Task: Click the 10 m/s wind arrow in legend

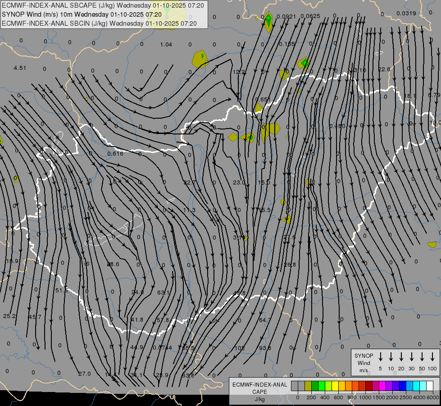Action: [x=391, y=357]
